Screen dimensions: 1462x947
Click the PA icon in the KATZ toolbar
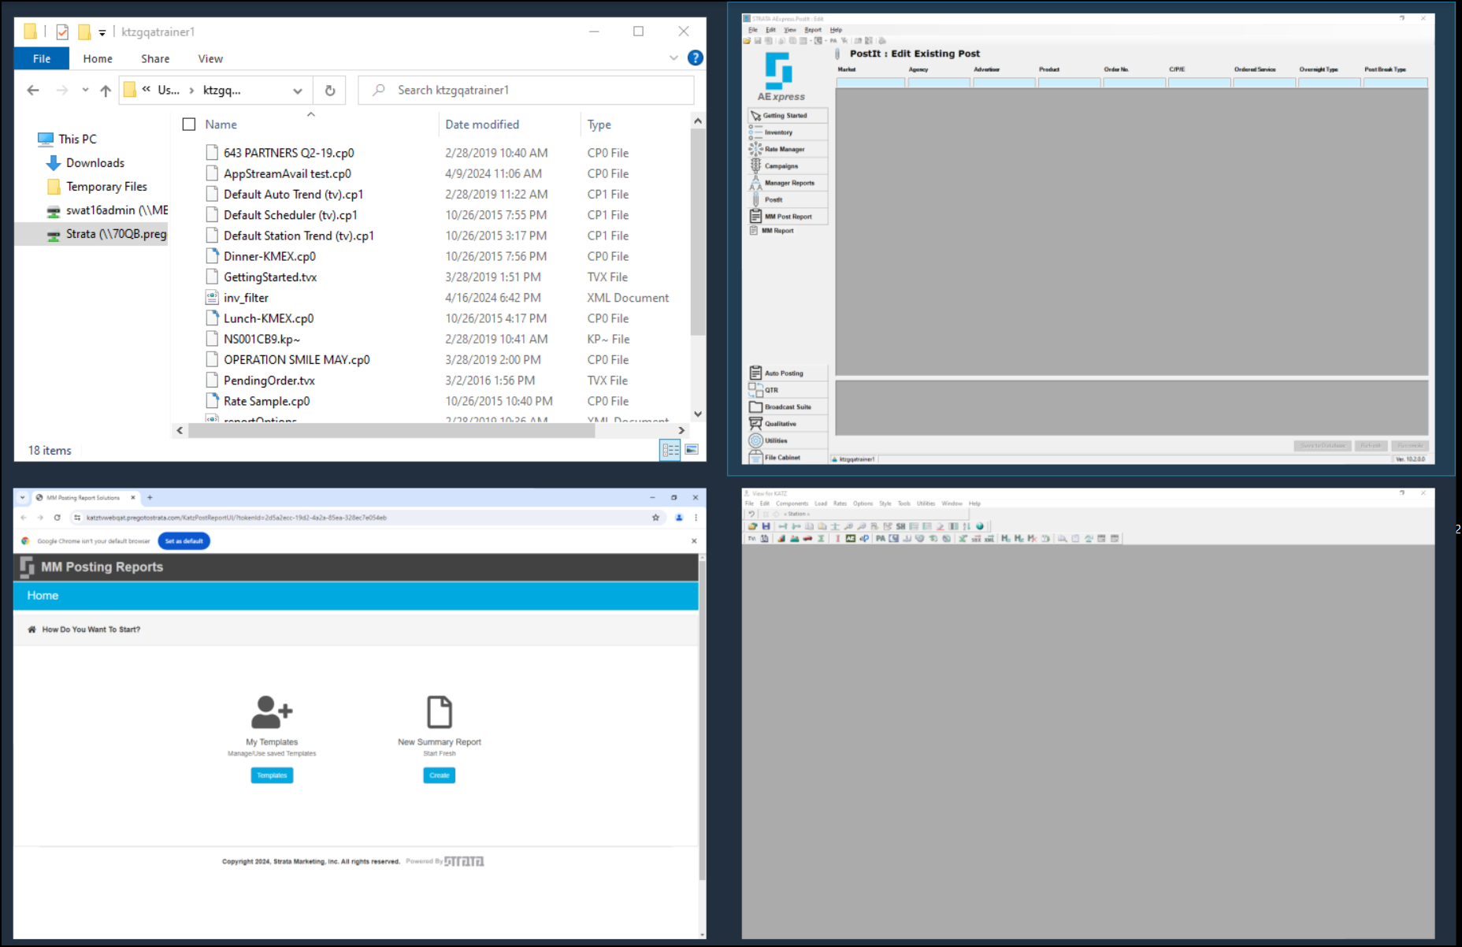click(x=880, y=538)
